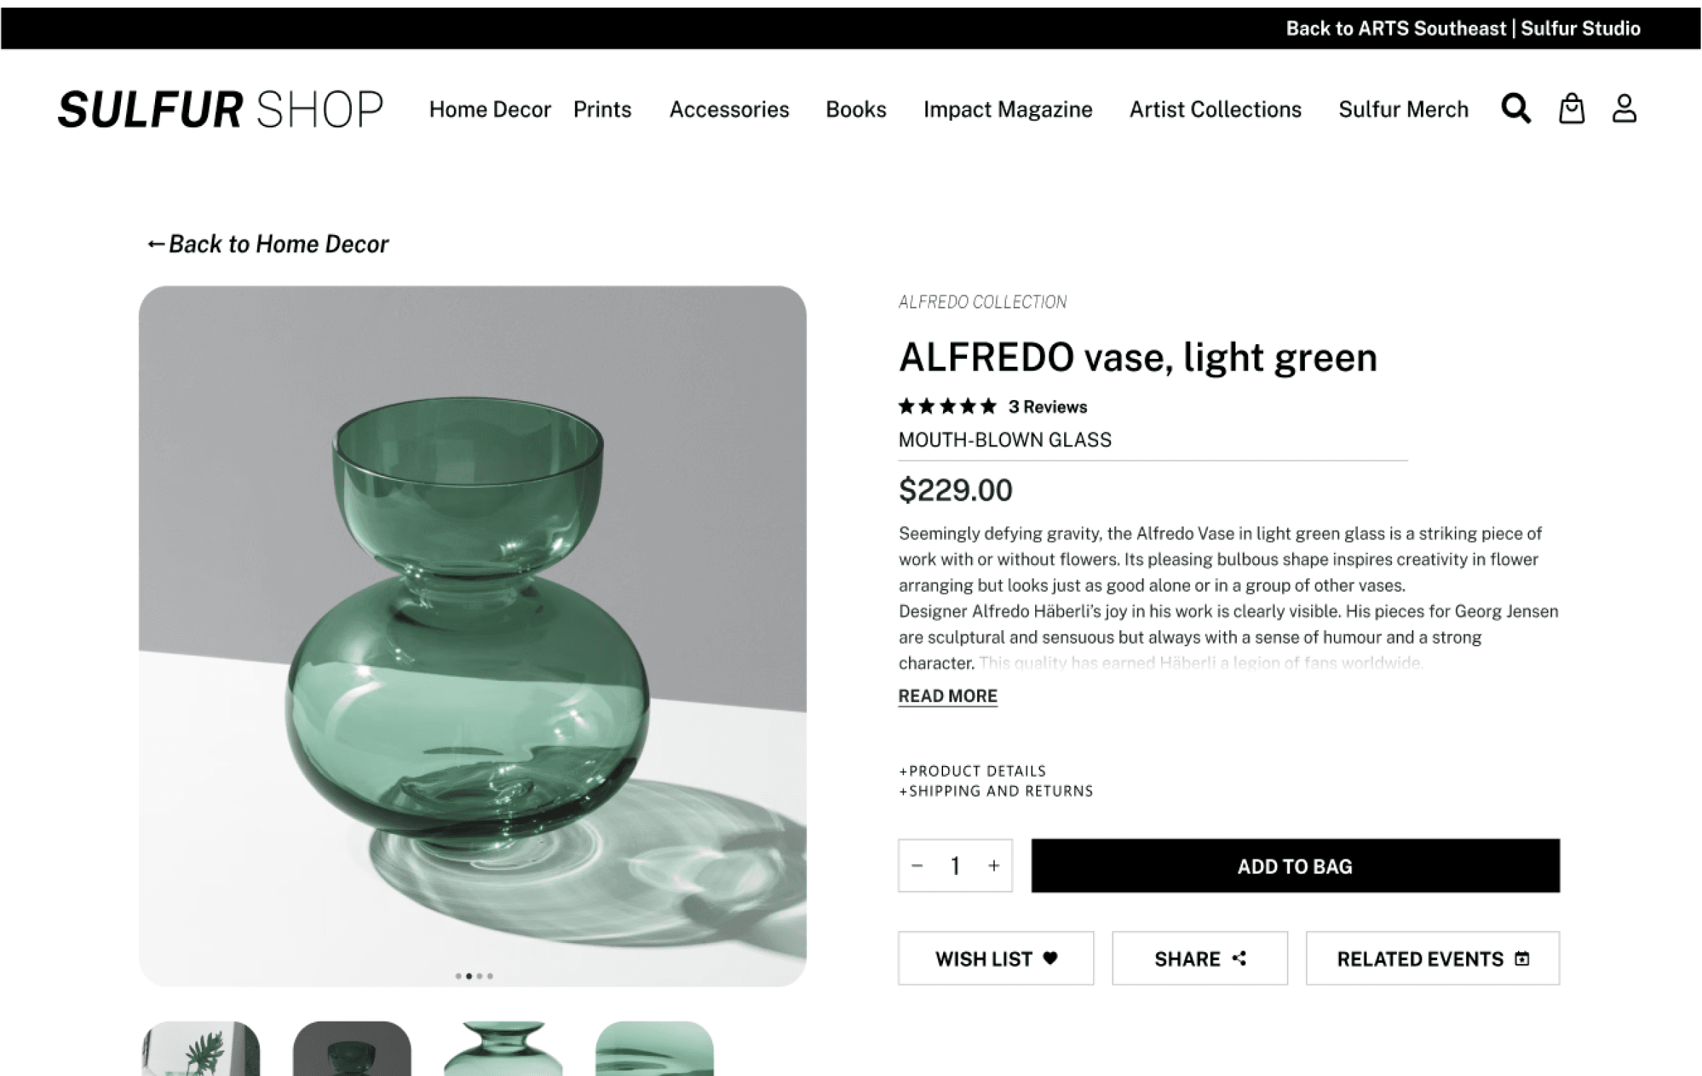Open Related Events calendar button
The height and width of the screenshot is (1076, 1702).
pos(1432,958)
